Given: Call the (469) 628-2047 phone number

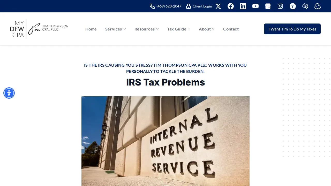Looking at the screenshot, I should (169, 6).
